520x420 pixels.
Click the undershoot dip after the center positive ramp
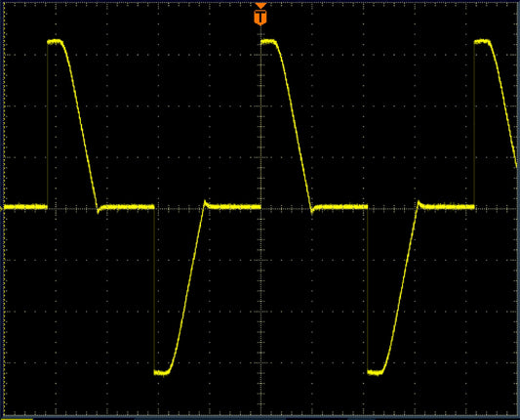click(x=312, y=211)
